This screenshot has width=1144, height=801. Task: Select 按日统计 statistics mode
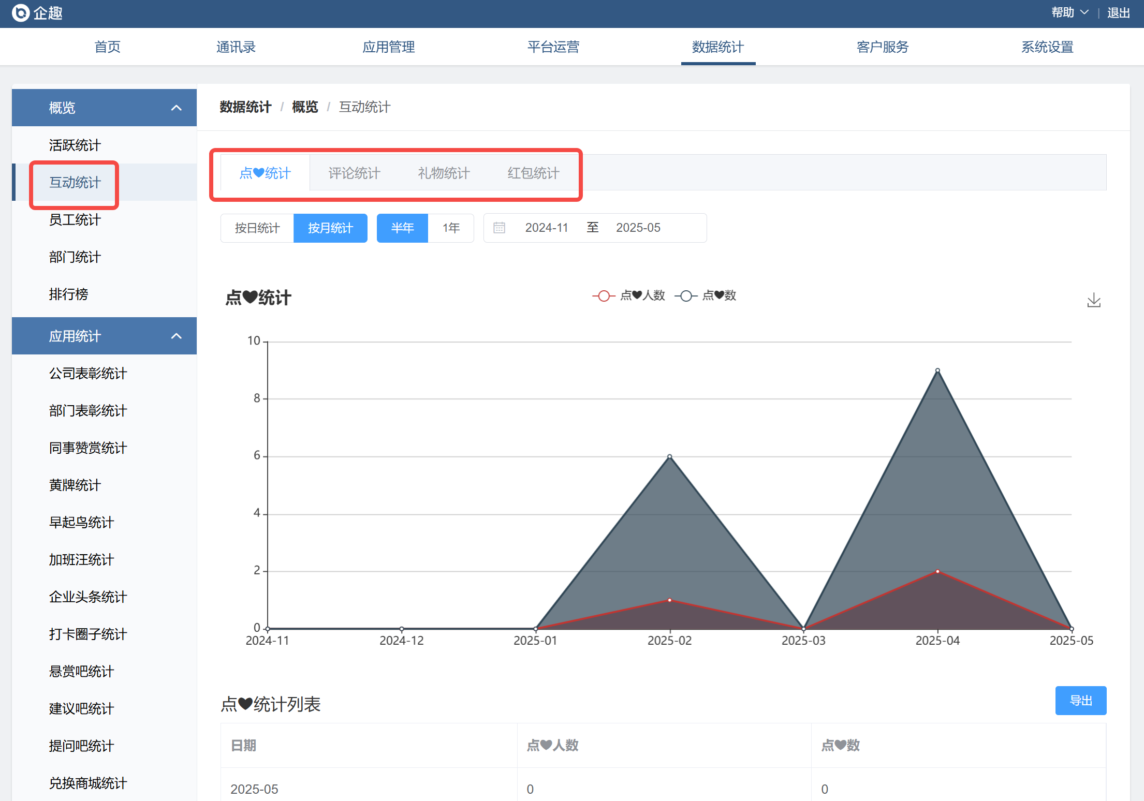tap(257, 228)
